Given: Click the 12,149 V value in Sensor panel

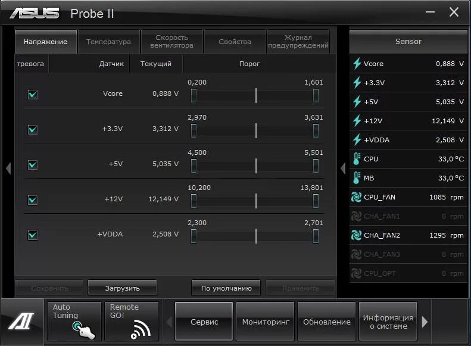Looking at the screenshot, I should [x=448, y=121].
